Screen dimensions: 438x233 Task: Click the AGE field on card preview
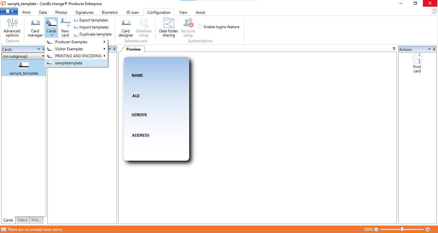[136, 96]
